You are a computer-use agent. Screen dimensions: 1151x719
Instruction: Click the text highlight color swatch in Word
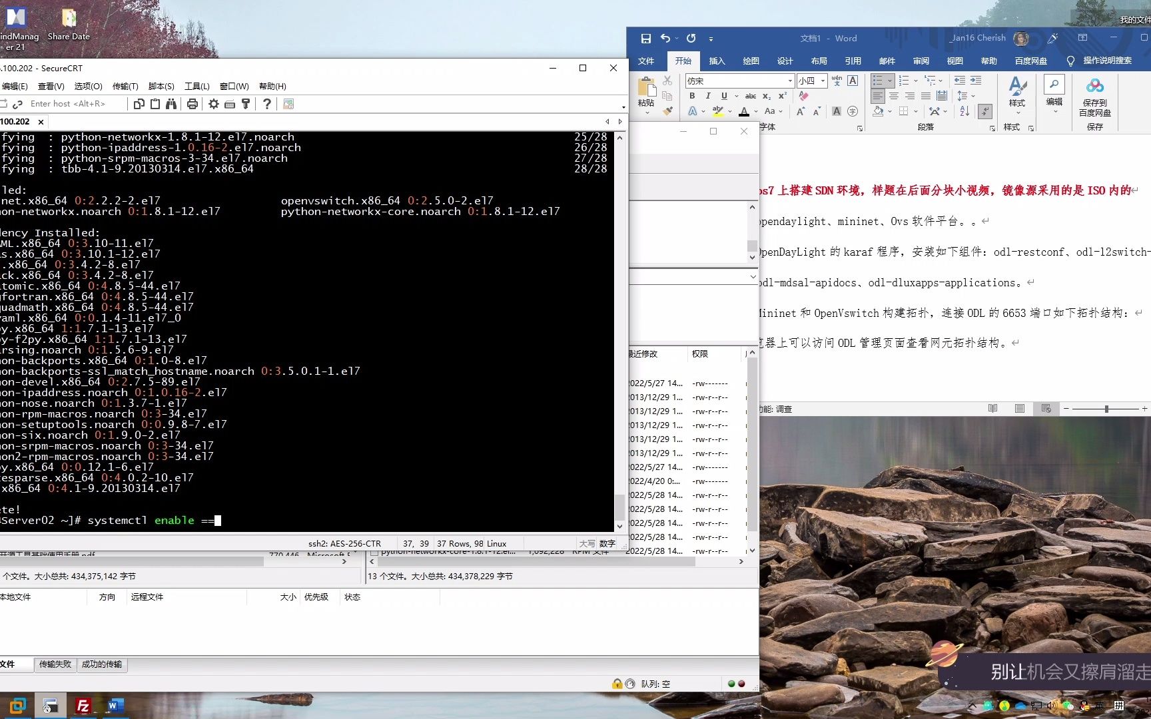click(718, 111)
